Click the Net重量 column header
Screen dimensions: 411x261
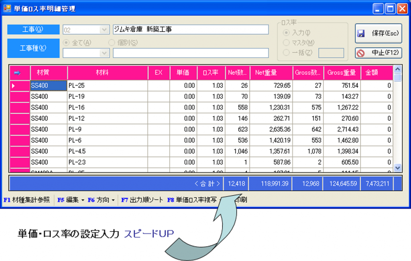point(271,73)
